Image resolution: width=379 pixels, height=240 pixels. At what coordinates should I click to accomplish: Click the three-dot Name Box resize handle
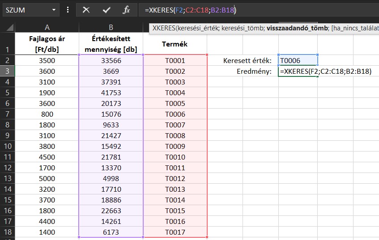pos(68,9)
